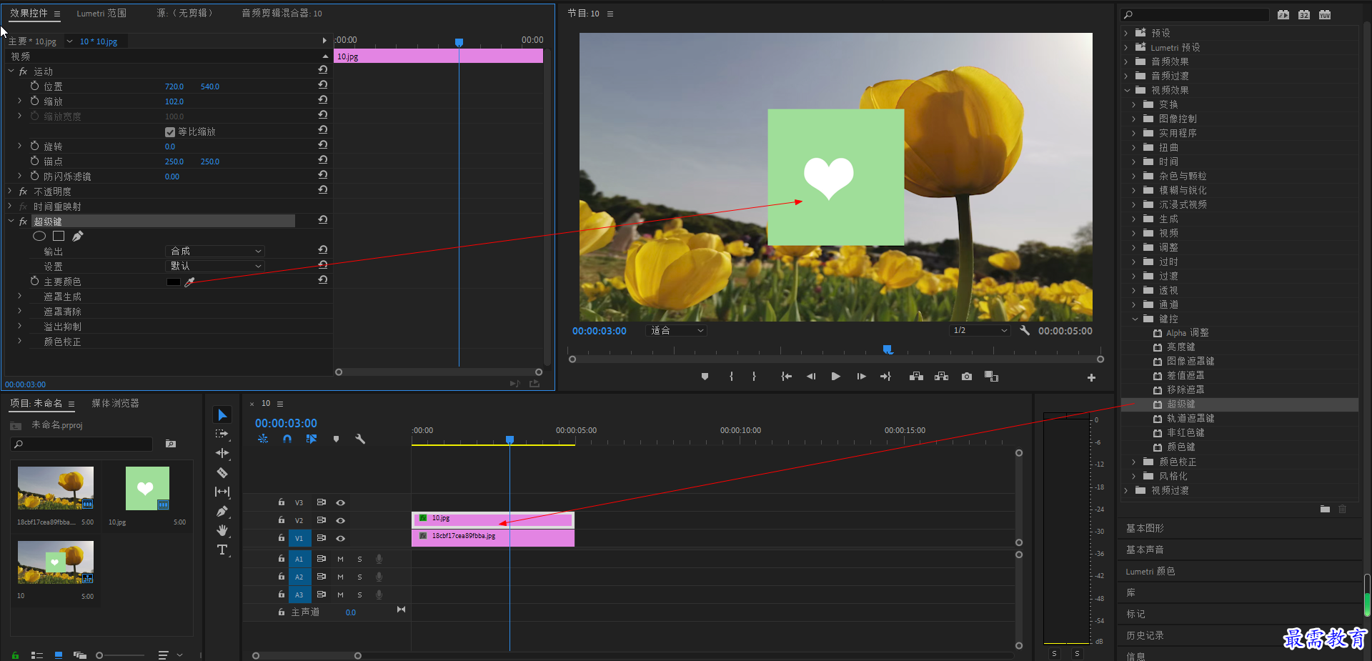Screen dimensions: 1372x661
Task: Open the 设置 dropdown set to 默认
Action: point(215,266)
